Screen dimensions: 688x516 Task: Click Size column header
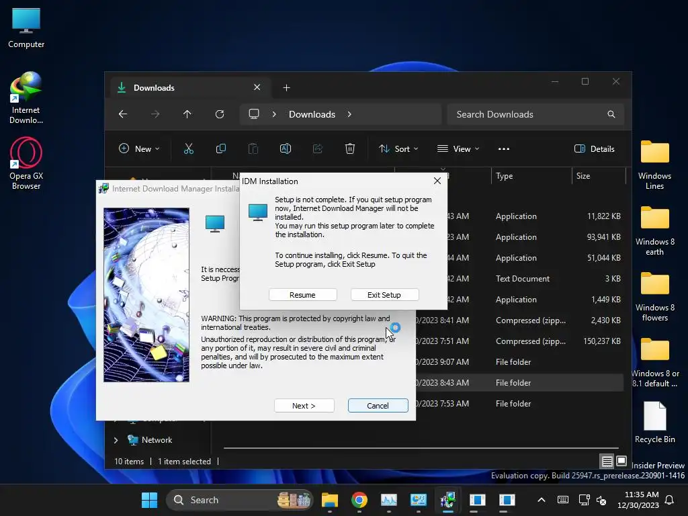pyautogui.click(x=599, y=176)
